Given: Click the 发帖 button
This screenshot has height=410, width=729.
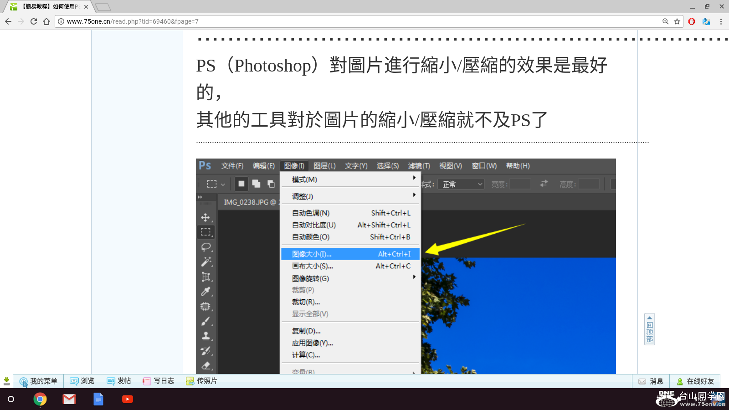Looking at the screenshot, I should click(118, 381).
